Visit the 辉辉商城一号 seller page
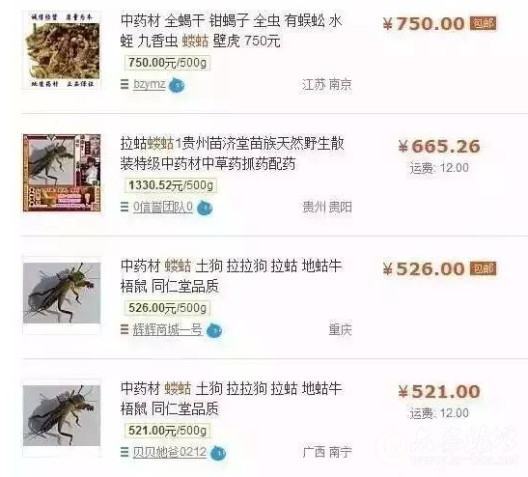This screenshot has height=477, width=528. [168, 329]
